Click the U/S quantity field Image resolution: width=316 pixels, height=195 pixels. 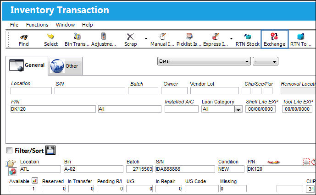[x=139, y=189]
